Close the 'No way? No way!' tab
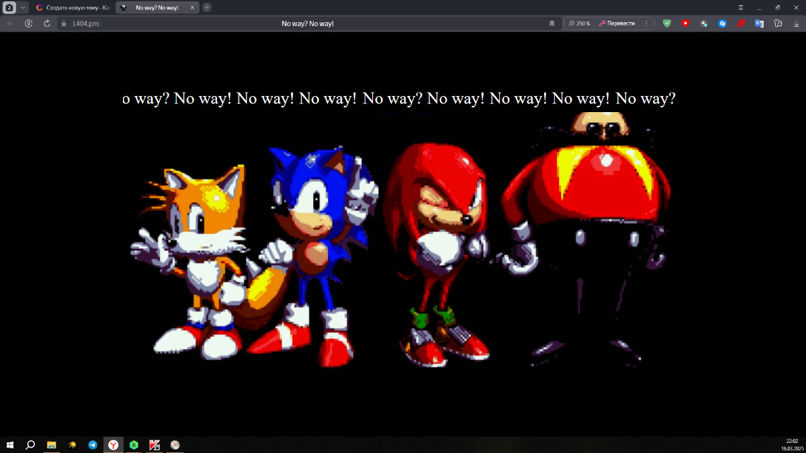 pos(192,7)
